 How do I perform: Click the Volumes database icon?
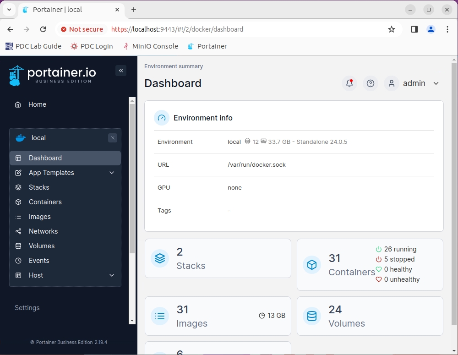(312, 316)
